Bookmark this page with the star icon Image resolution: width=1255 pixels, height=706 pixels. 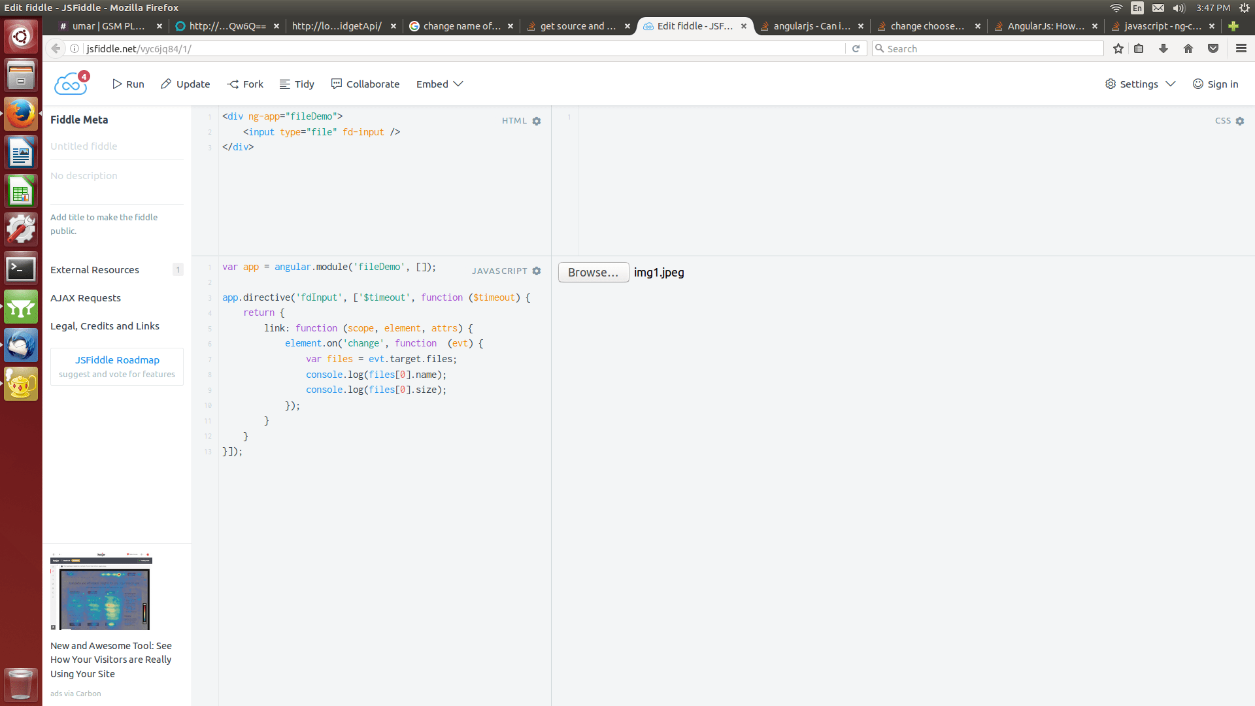pos(1118,48)
